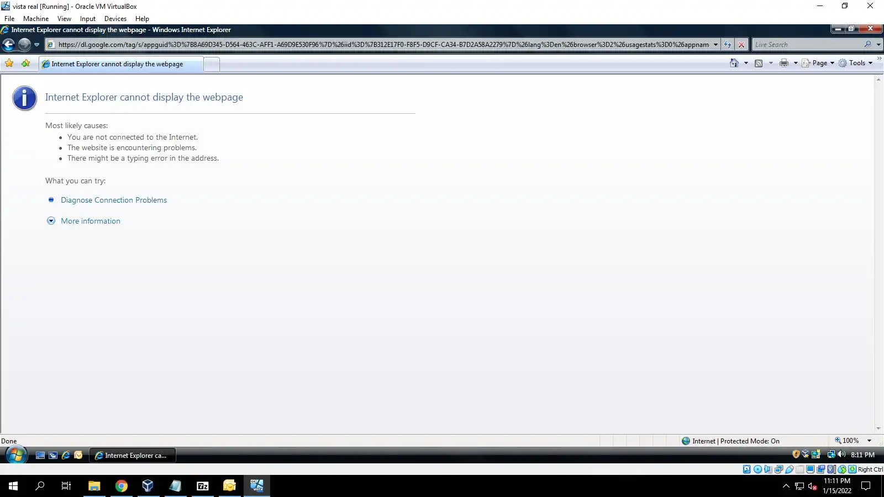The image size is (884, 497).
Task: Open the Page menu in command bar
Action: tap(818, 63)
